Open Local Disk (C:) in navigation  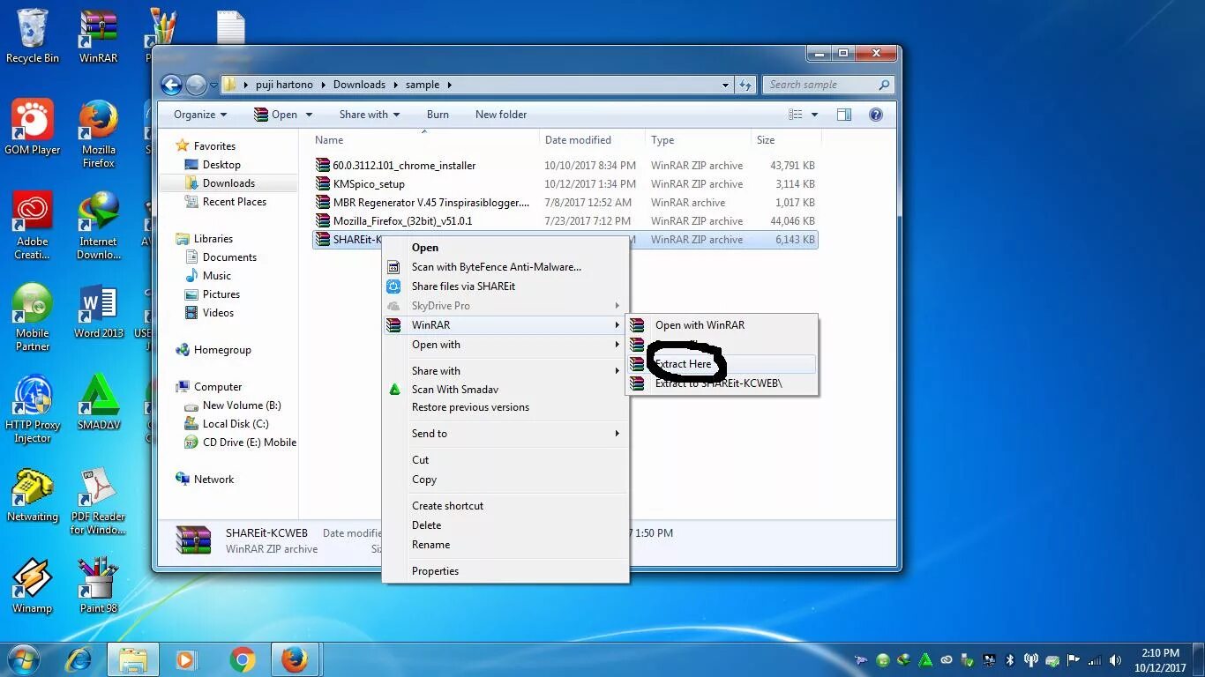[x=235, y=424]
